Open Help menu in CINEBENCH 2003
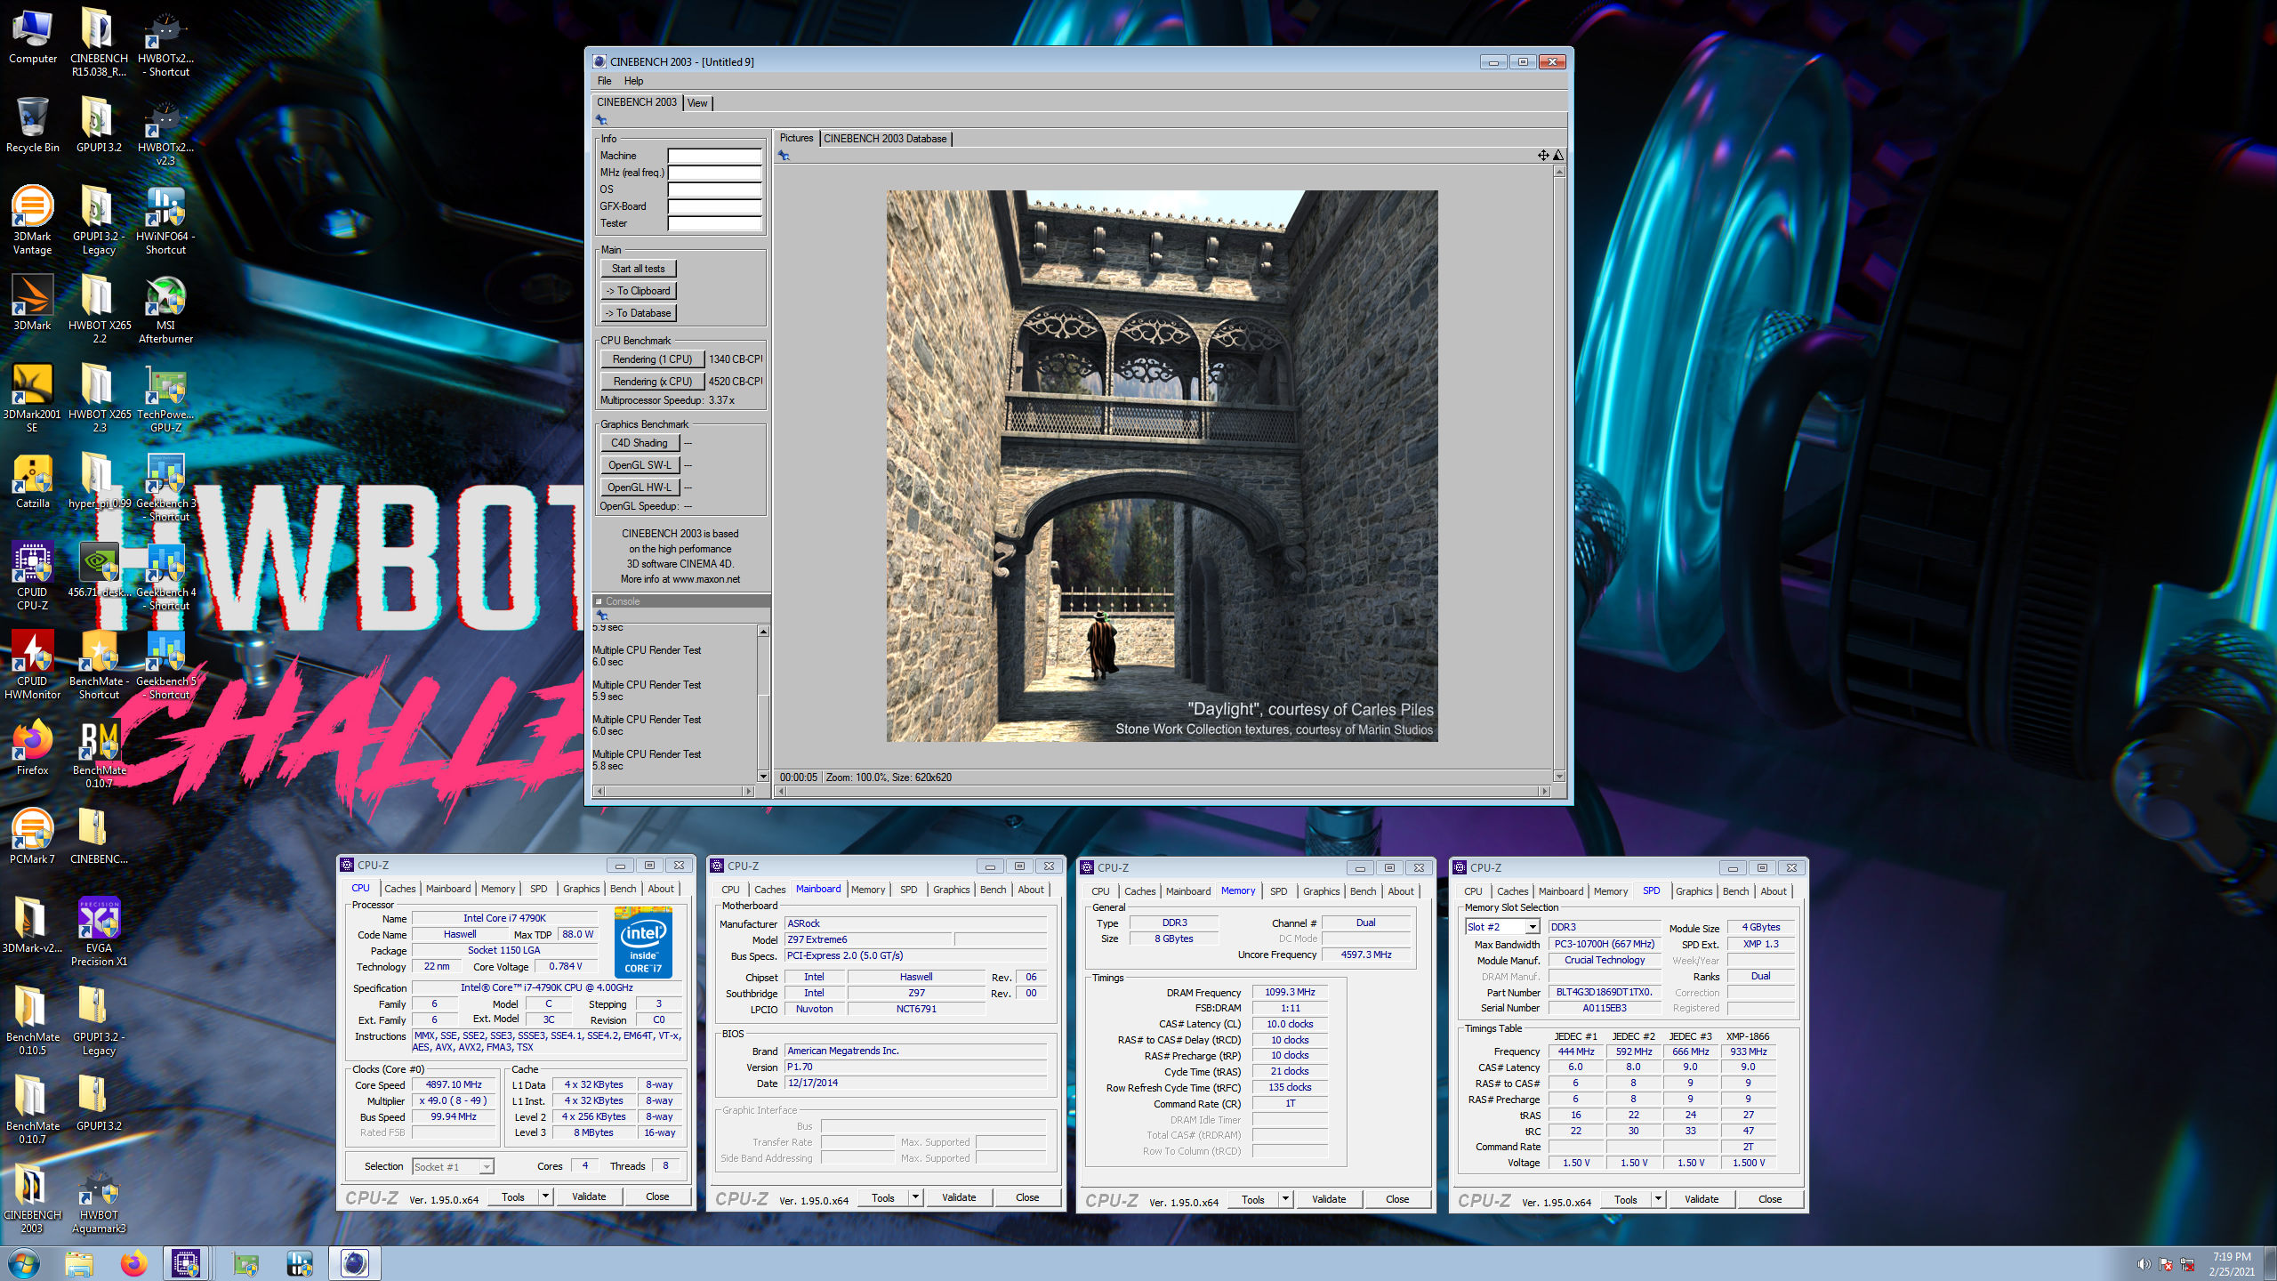The width and height of the screenshot is (2277, 1281). click(x=633, y=81)
